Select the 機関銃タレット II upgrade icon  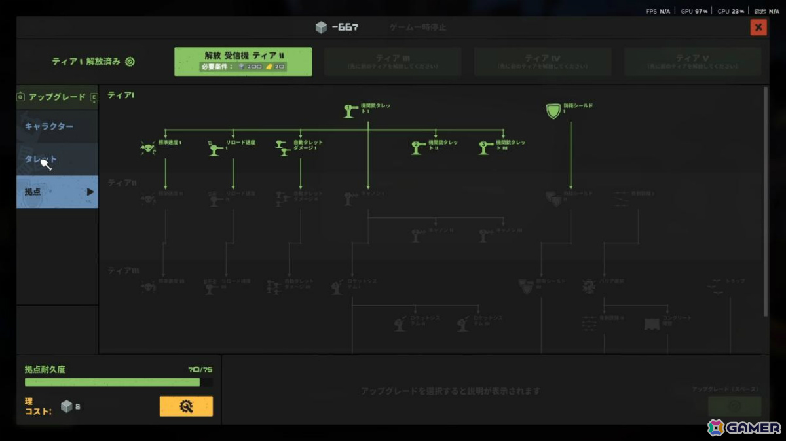tap(419, 149)
